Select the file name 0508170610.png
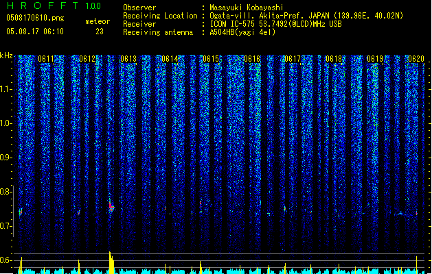 pos(35,18)
